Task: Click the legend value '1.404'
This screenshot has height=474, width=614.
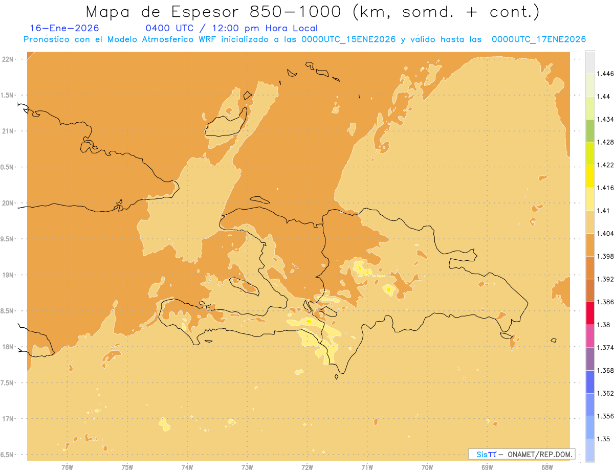Action: [605, 234]
